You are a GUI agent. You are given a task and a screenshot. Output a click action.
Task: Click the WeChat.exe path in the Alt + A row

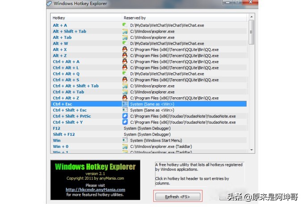click(x=167, y=25)
